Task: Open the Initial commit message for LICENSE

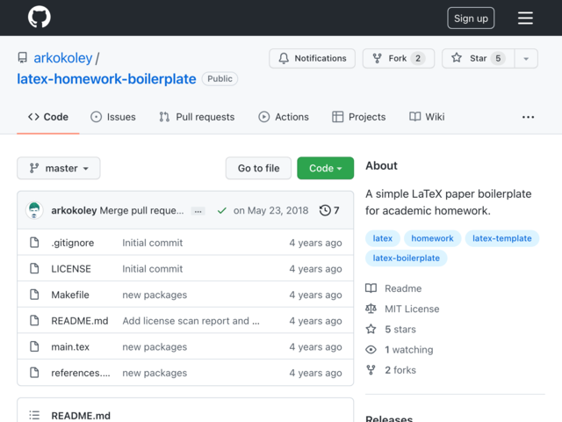Action: (152, 269)
